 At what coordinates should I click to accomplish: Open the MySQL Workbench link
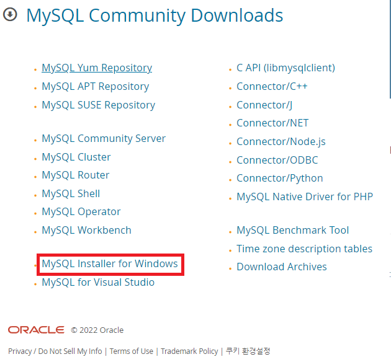[x=86, y=230]
